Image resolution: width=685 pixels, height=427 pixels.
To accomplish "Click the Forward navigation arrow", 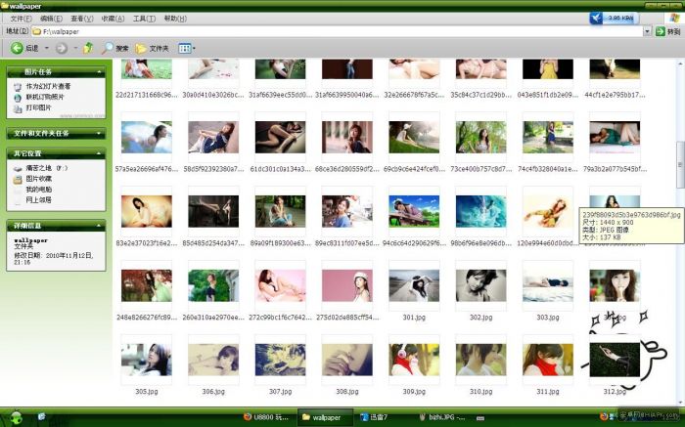I will [x=61, y=48].
